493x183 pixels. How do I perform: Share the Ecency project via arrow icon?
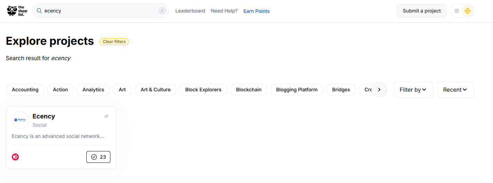[x=107, y=116]
